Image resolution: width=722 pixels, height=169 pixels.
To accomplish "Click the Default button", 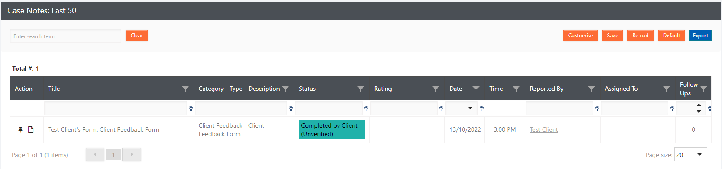I will pyautogui.click(x=672, y=36).
